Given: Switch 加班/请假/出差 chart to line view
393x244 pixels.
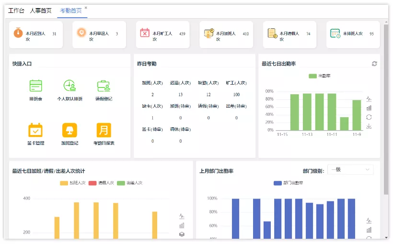Looking at the screenshot, I should (182, 216).
